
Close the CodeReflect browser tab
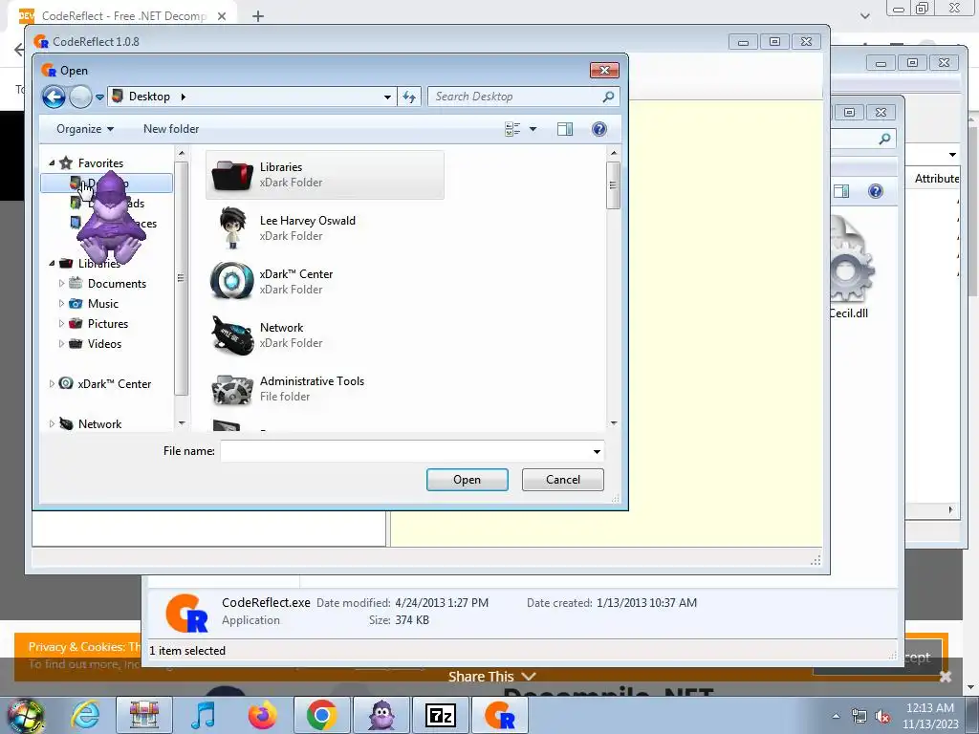point(222,16)
